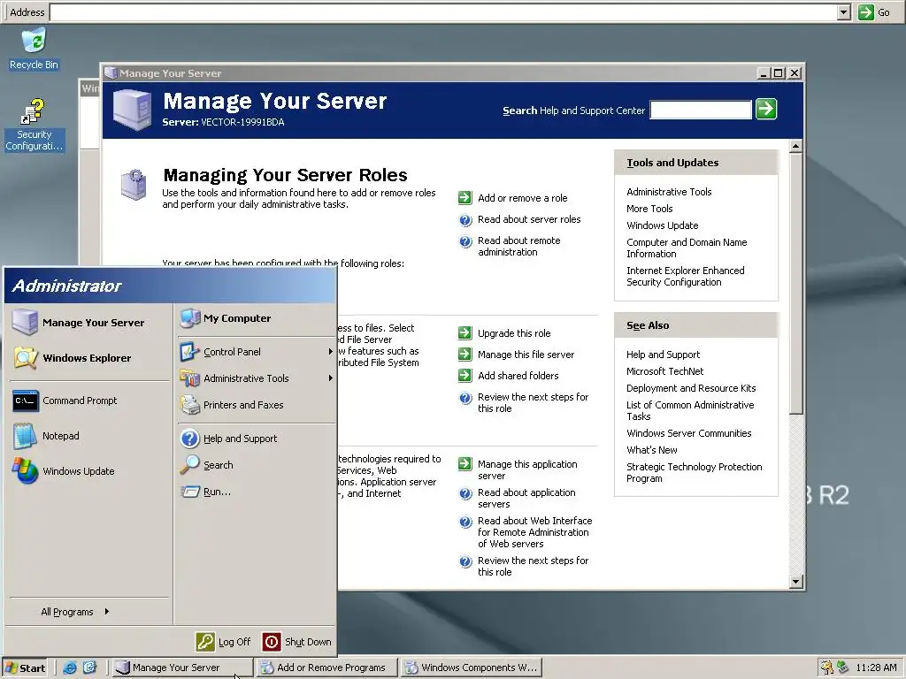This screenshot has width=906, height=679.
Task: Click Add shared folders
Action: coord(518,376)
